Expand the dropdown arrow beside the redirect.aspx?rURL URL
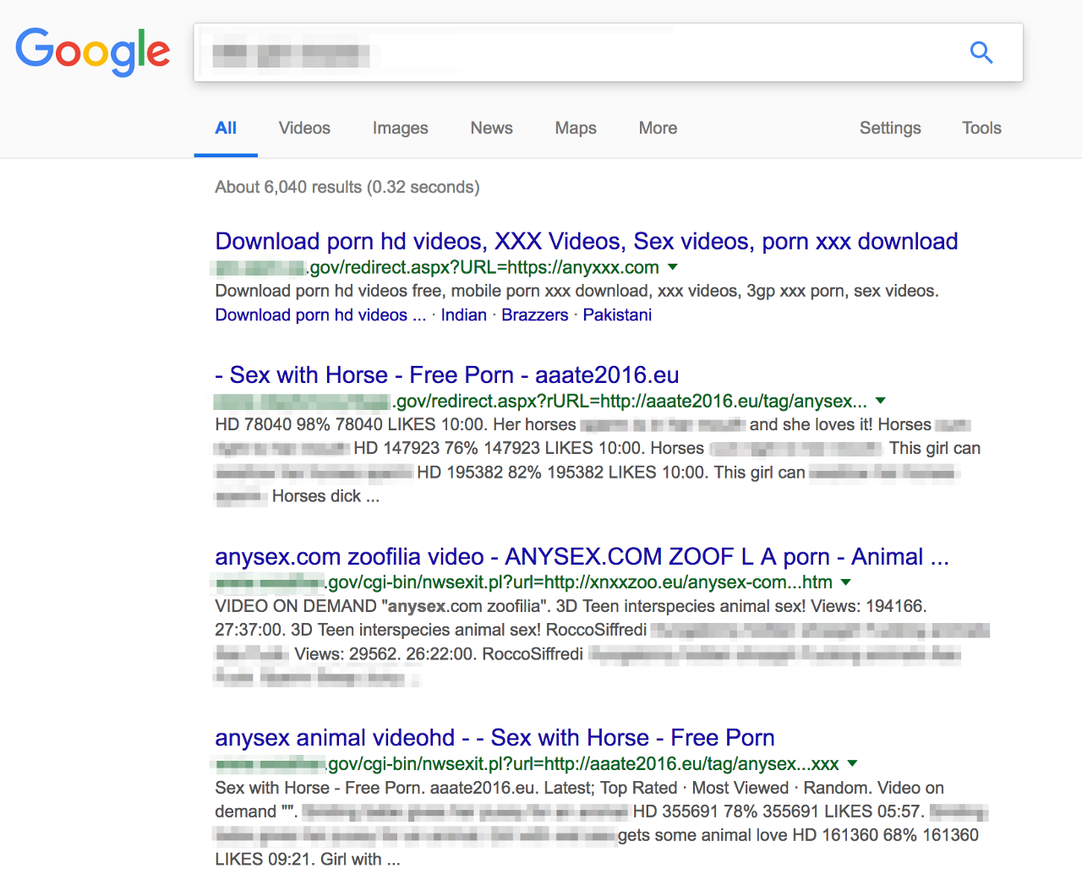The width and height of the screenshot is (1082, 896). tap(881, 401)
